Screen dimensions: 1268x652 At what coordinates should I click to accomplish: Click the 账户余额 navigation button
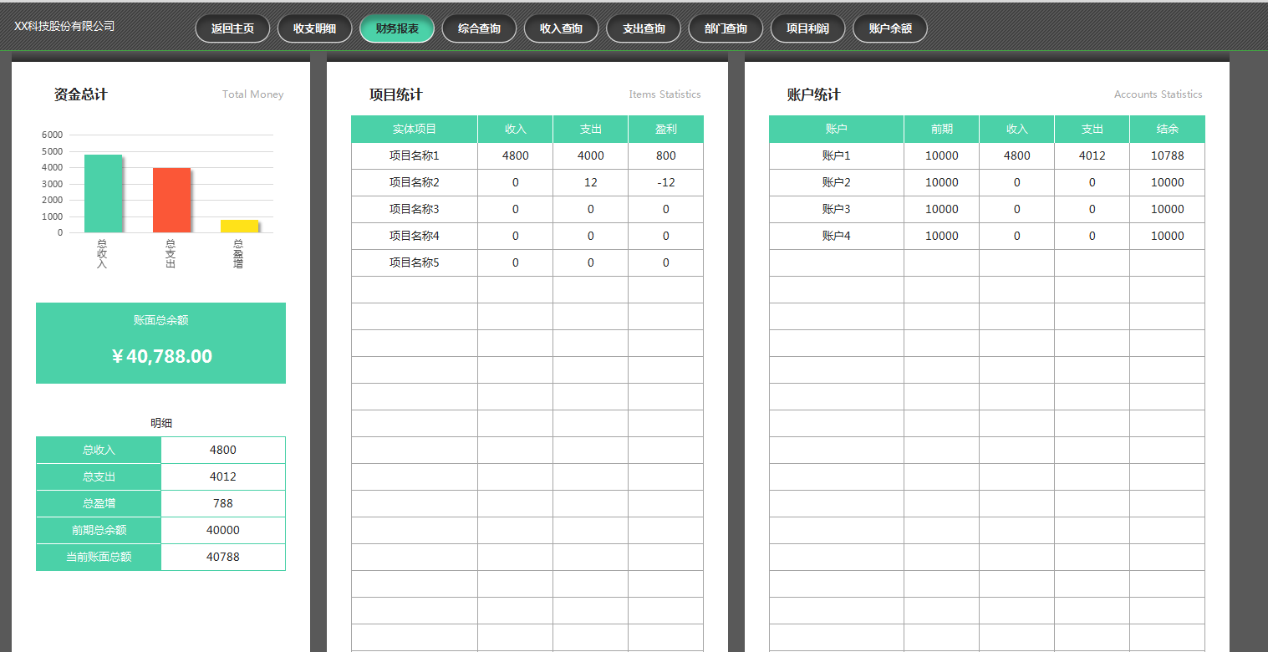click(890, 28)
